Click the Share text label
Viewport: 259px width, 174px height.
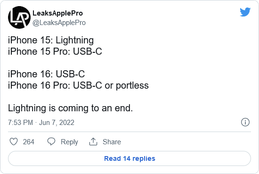[112, 142]
